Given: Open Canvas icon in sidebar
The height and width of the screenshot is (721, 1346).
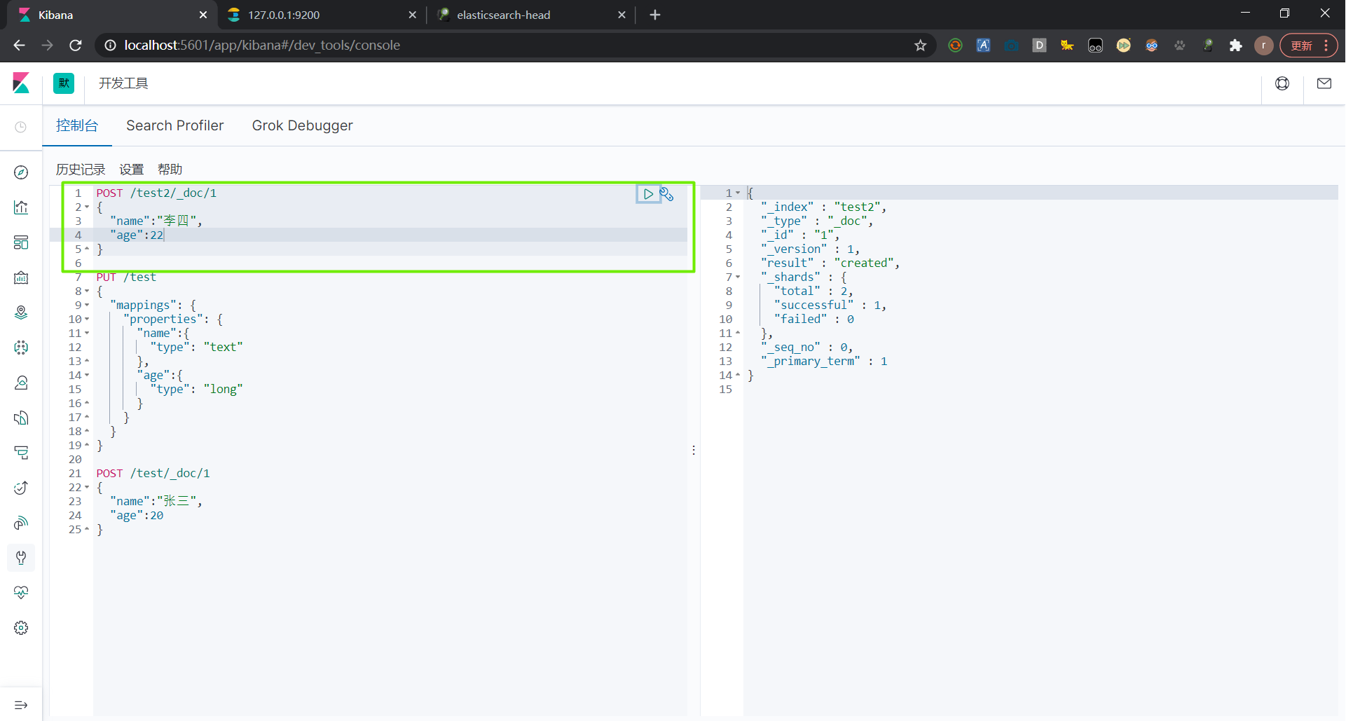Looking at the screenshot, I should pos(21,277).
